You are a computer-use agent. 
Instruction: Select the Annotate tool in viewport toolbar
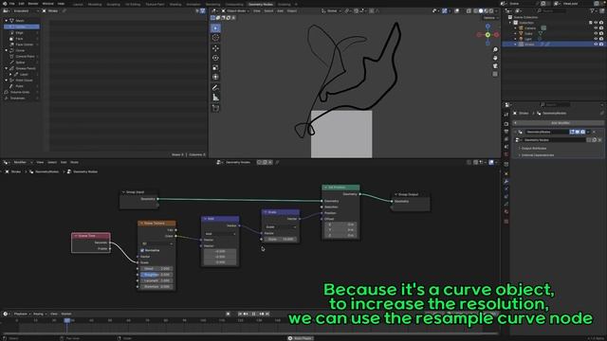point(215,88)
